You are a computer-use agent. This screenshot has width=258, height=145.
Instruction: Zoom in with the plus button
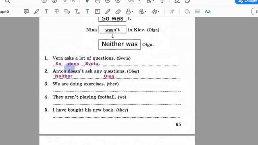tap(118, 1)
